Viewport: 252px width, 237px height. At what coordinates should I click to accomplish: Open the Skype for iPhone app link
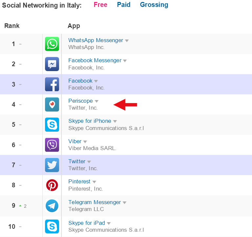pos(90,121)
